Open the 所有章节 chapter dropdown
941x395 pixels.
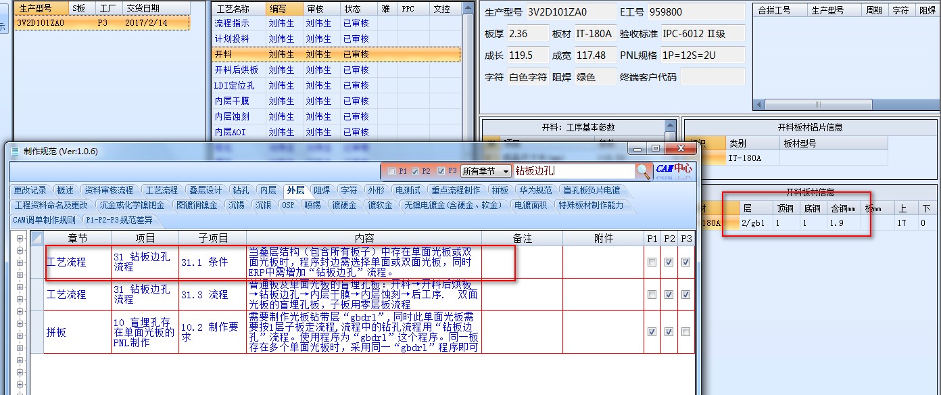486,172
